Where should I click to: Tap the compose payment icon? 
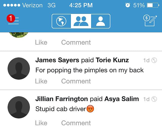coord(150,21)
